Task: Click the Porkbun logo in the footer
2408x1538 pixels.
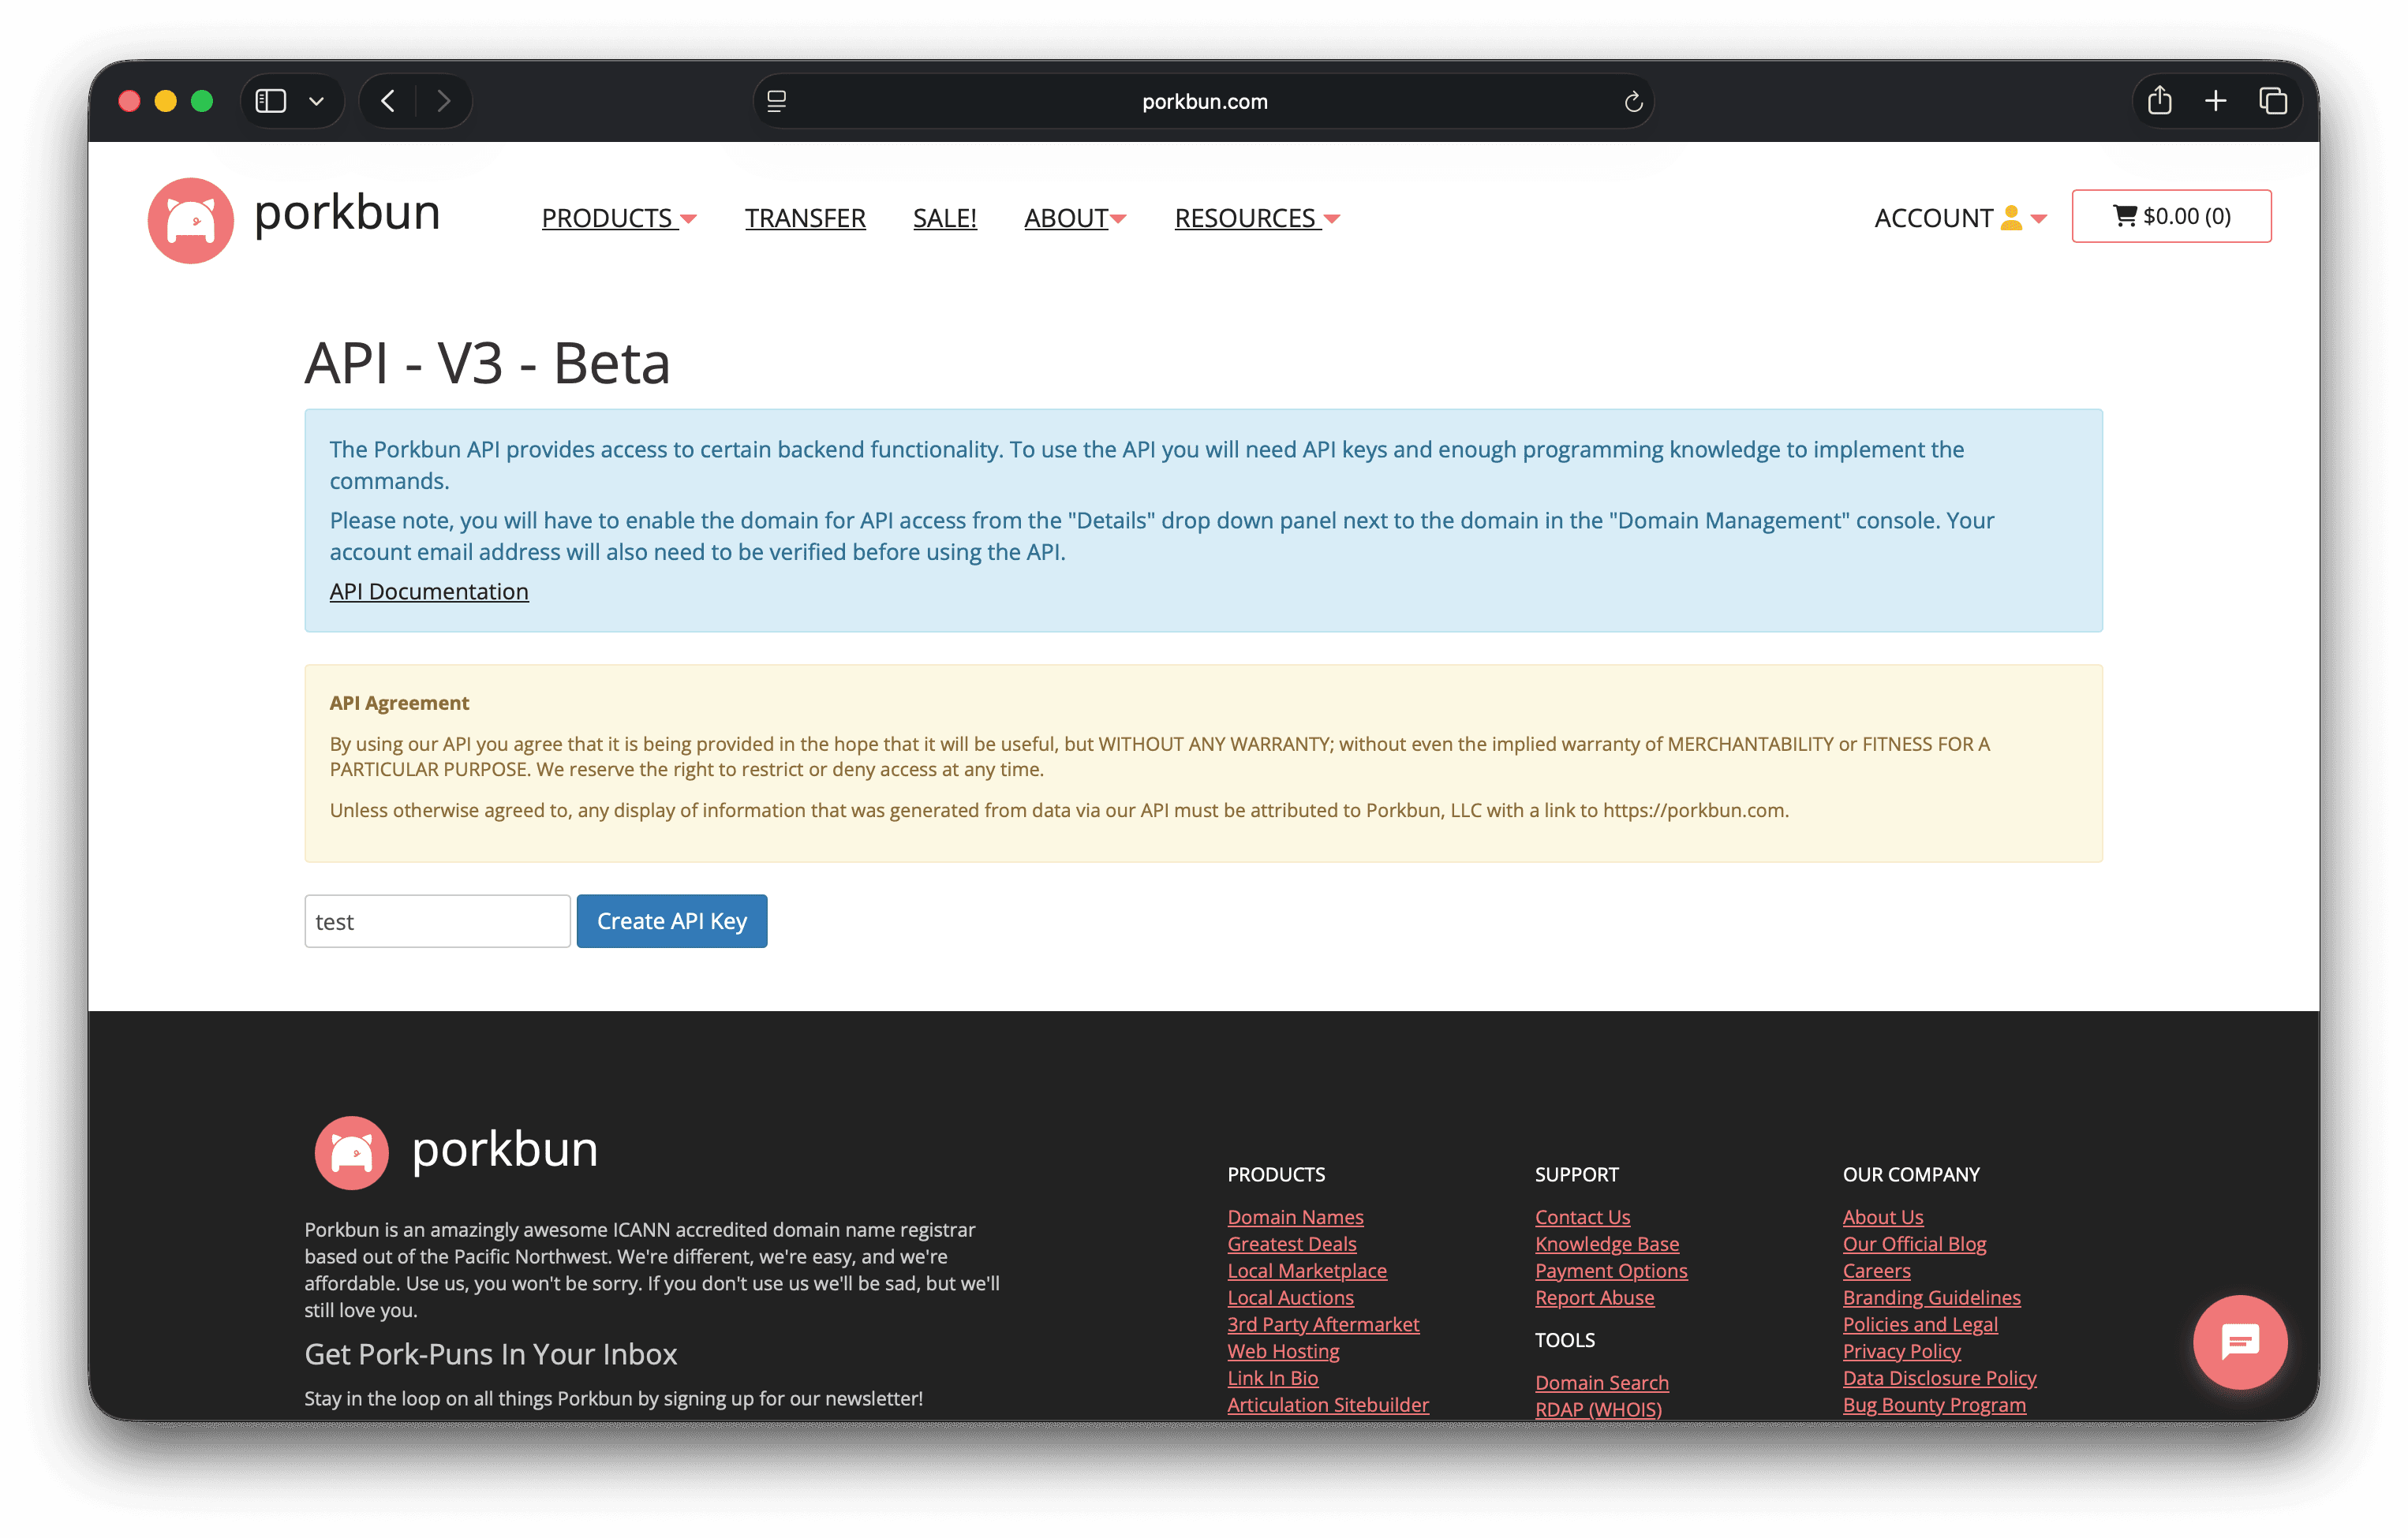Action: pos(351,1152)
